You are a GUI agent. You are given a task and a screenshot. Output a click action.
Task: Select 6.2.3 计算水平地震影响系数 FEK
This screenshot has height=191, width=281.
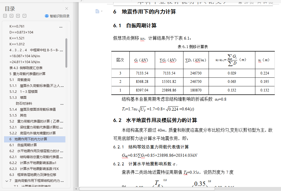(34, 169)
